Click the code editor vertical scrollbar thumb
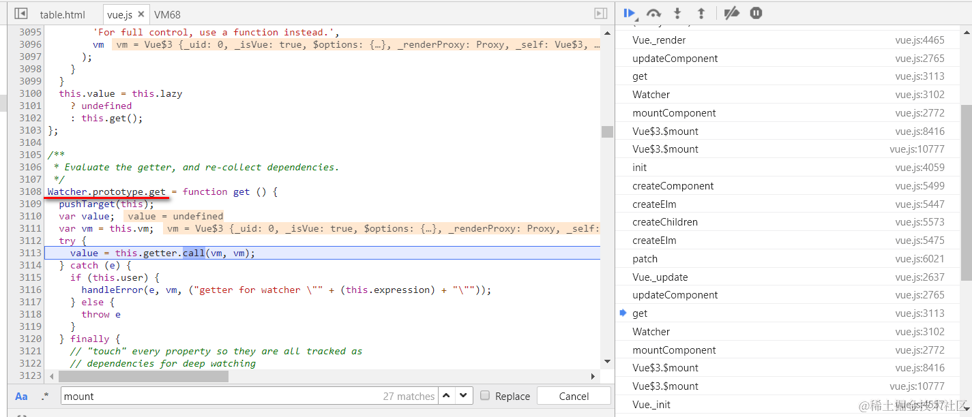The image size is (972, 417). pos(607,132)
